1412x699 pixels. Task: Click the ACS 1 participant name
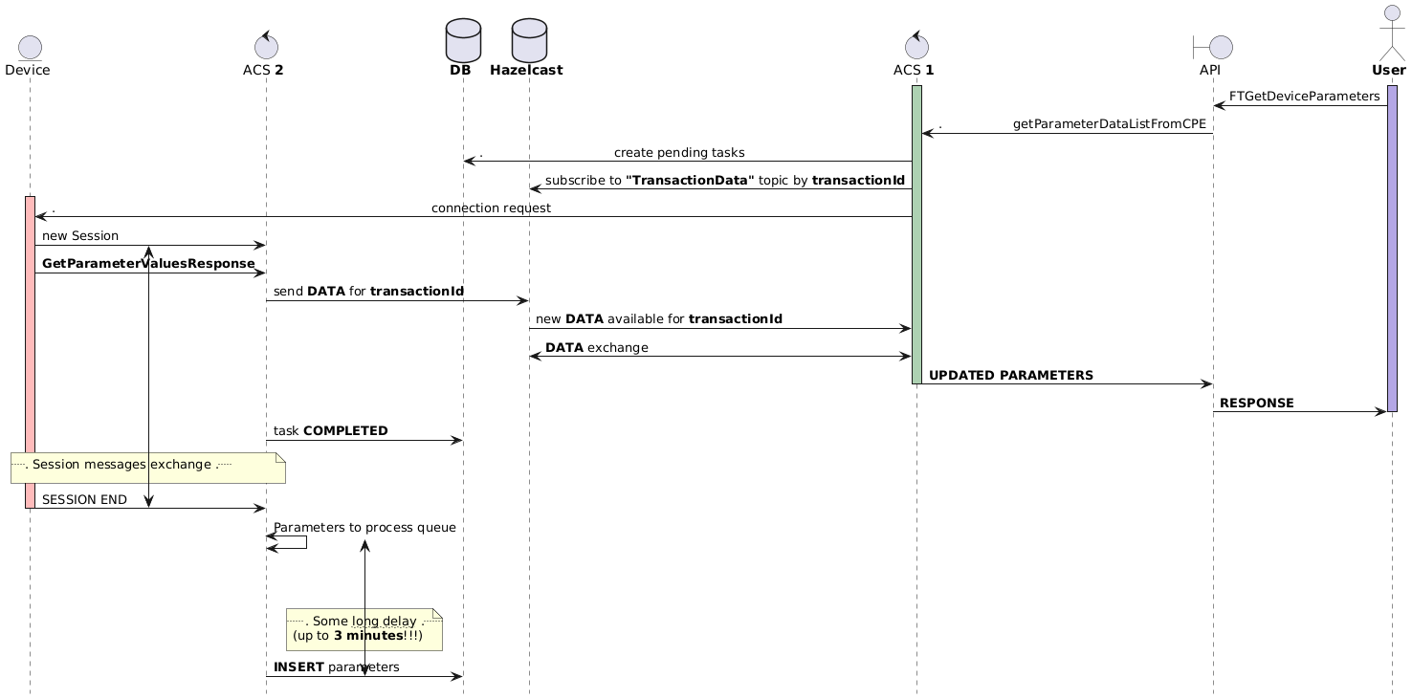point(914,70)
